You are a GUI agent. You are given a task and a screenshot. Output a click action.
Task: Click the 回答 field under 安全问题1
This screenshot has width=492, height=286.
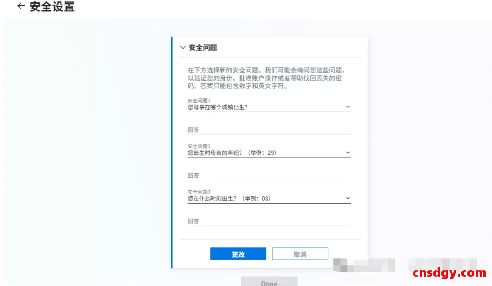tap(269, 129)
